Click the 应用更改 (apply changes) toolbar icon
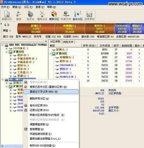 click(x=89, y=16)
